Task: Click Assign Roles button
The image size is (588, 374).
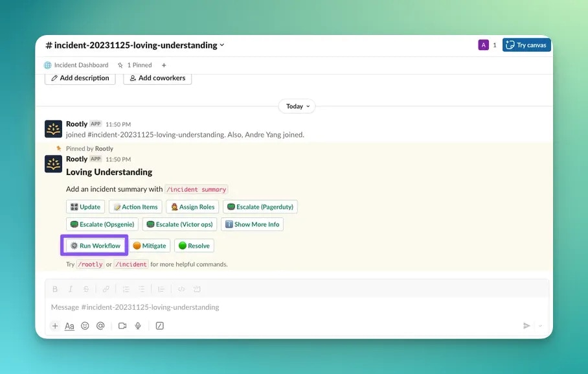Action: coord(193,207)
